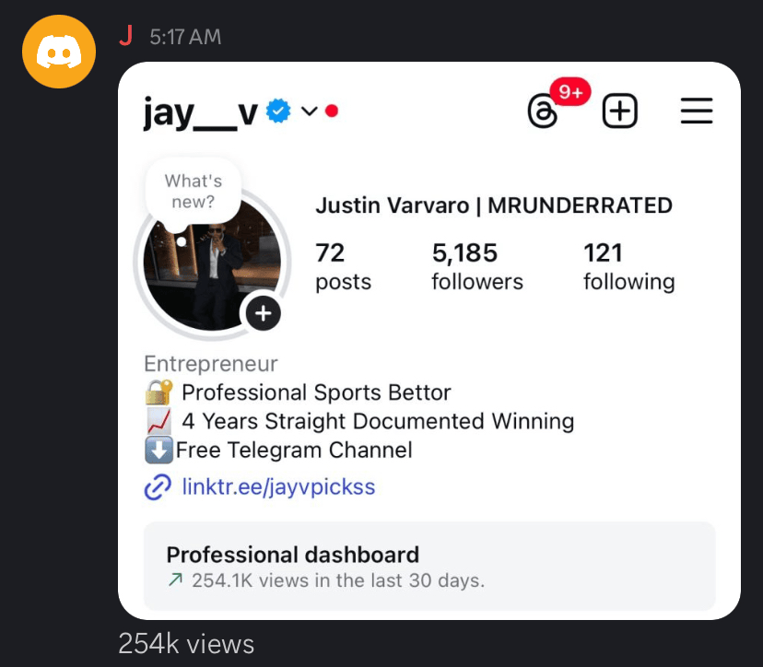Image resolution: width=763 pixels, height=667 pixels.
Task: Open the hamburger menu icon
Action: 697,112
